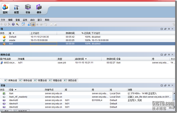Select the db02.xzxj.e... session row

coord(87,63)
